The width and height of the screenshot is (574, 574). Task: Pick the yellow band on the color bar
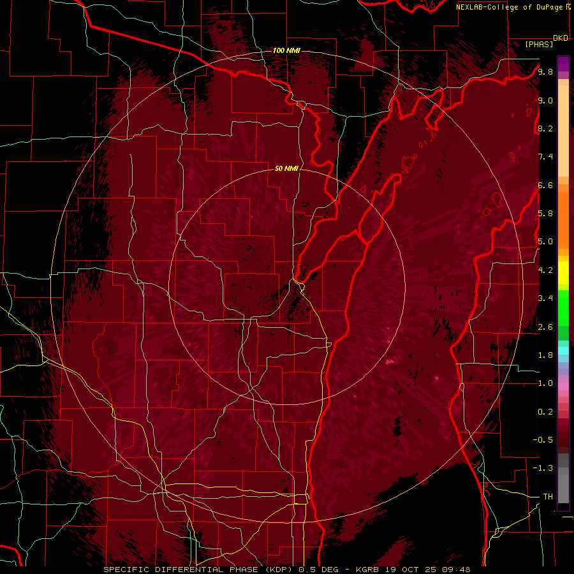point(563,273)
